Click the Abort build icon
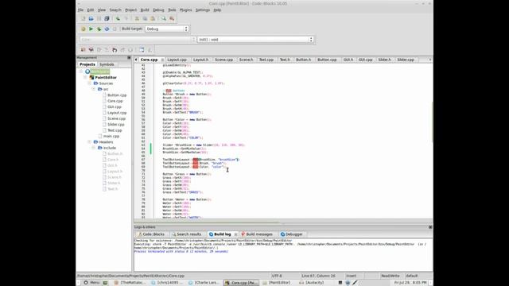The width and height of the screenshot is (509, 286). click(x=115, y=29)
